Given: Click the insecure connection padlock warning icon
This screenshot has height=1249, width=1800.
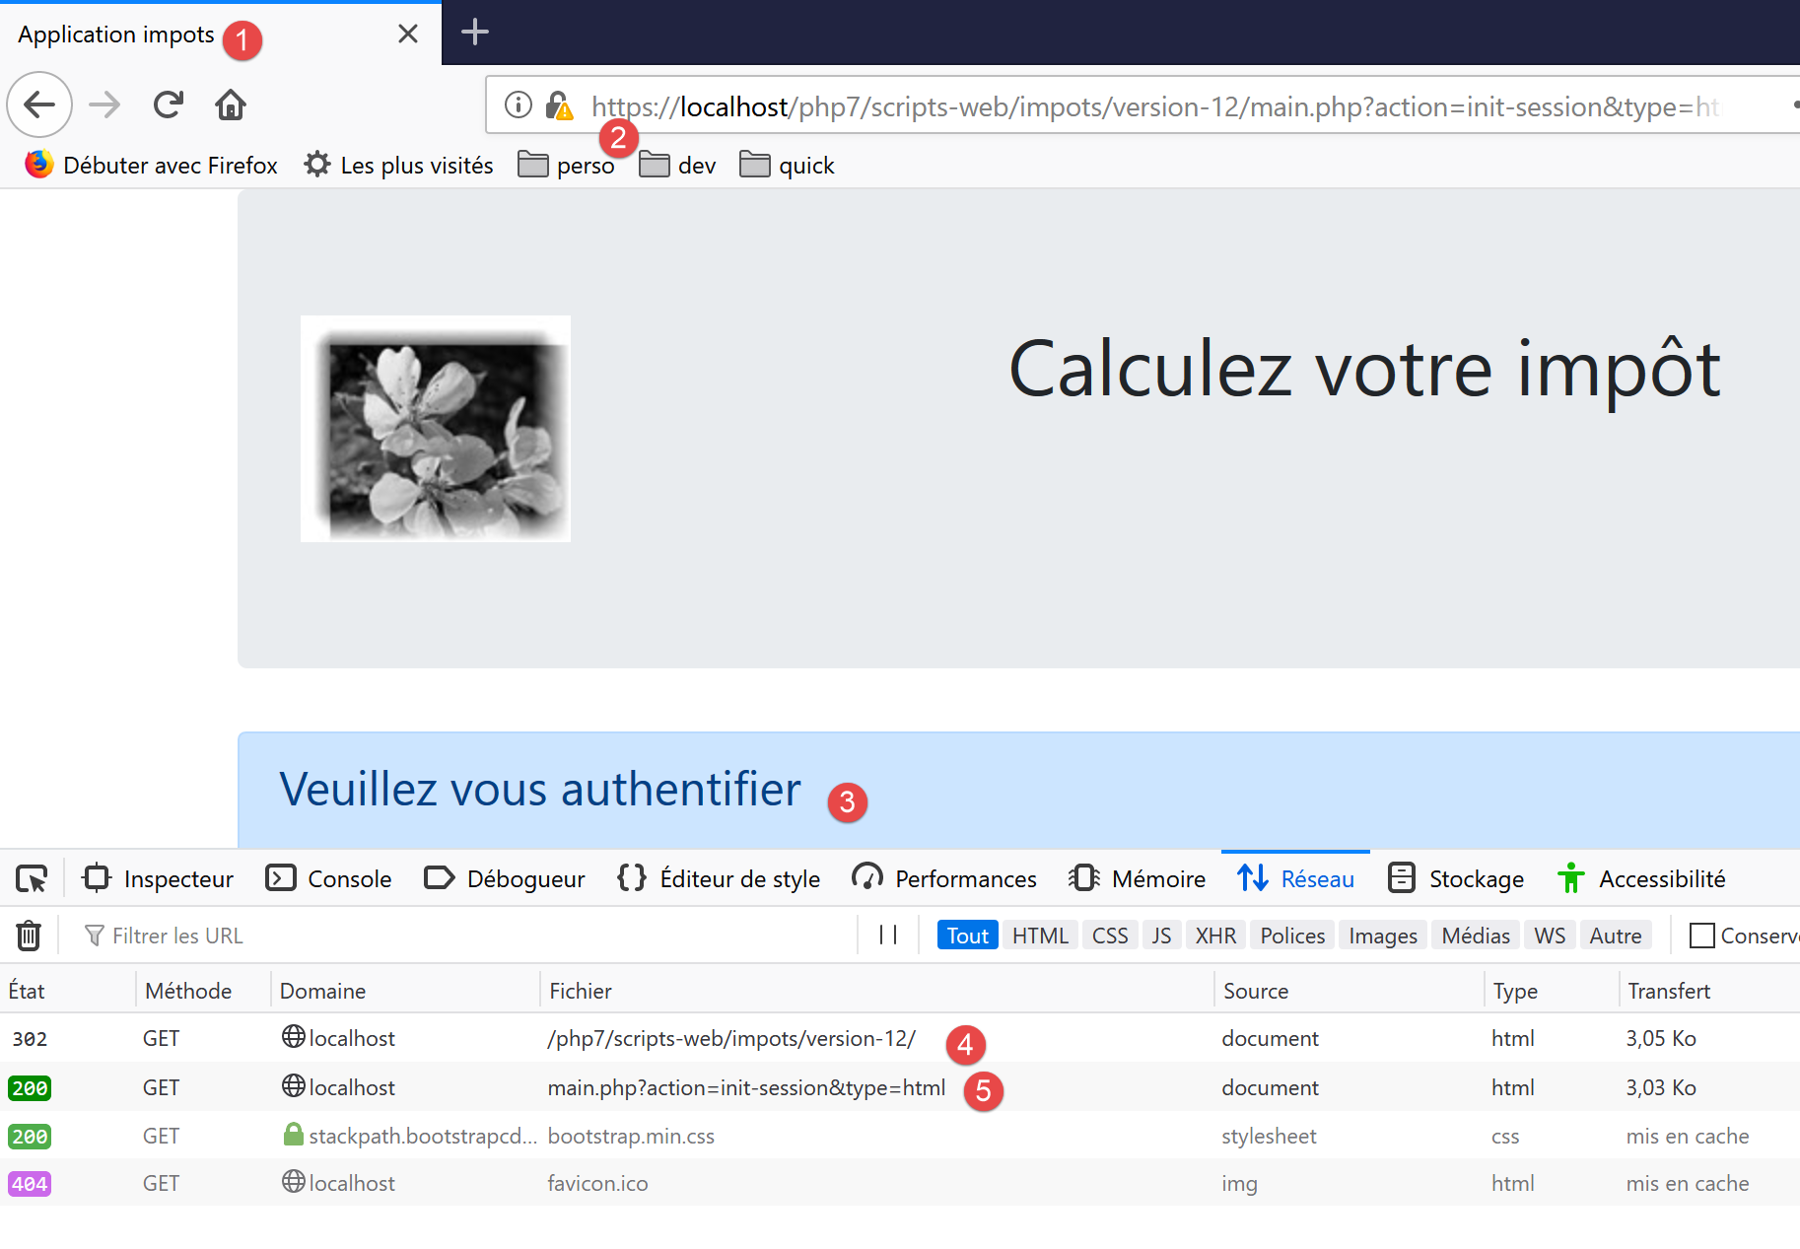Looking at the screenshot, I should [559, 105].
